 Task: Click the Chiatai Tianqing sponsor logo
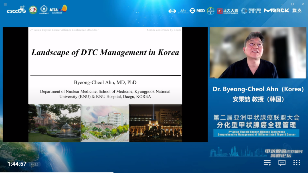(x=227, y=11)
